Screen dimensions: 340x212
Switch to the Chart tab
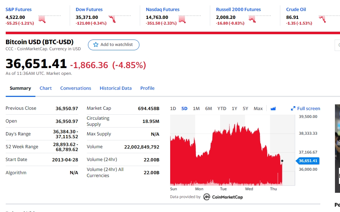[45, 88]
